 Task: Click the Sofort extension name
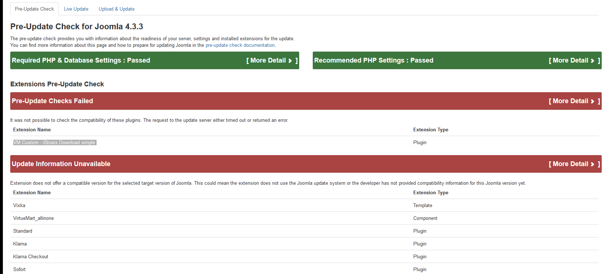pos(19,270)
